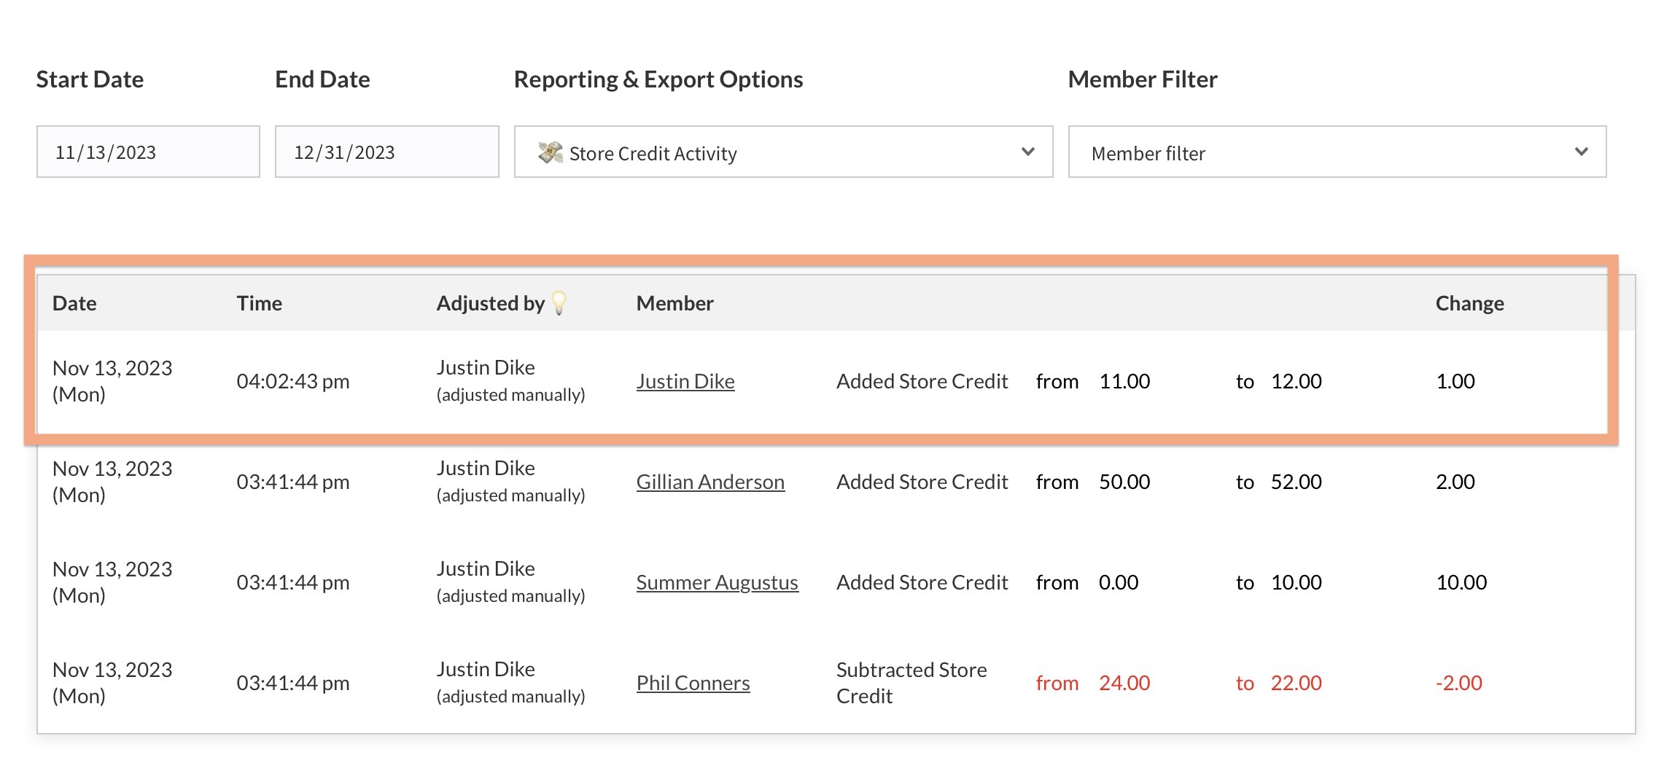Viewport: 1664px width, 771px height.
Task: Click the Date column header
Action: point(74,303)
